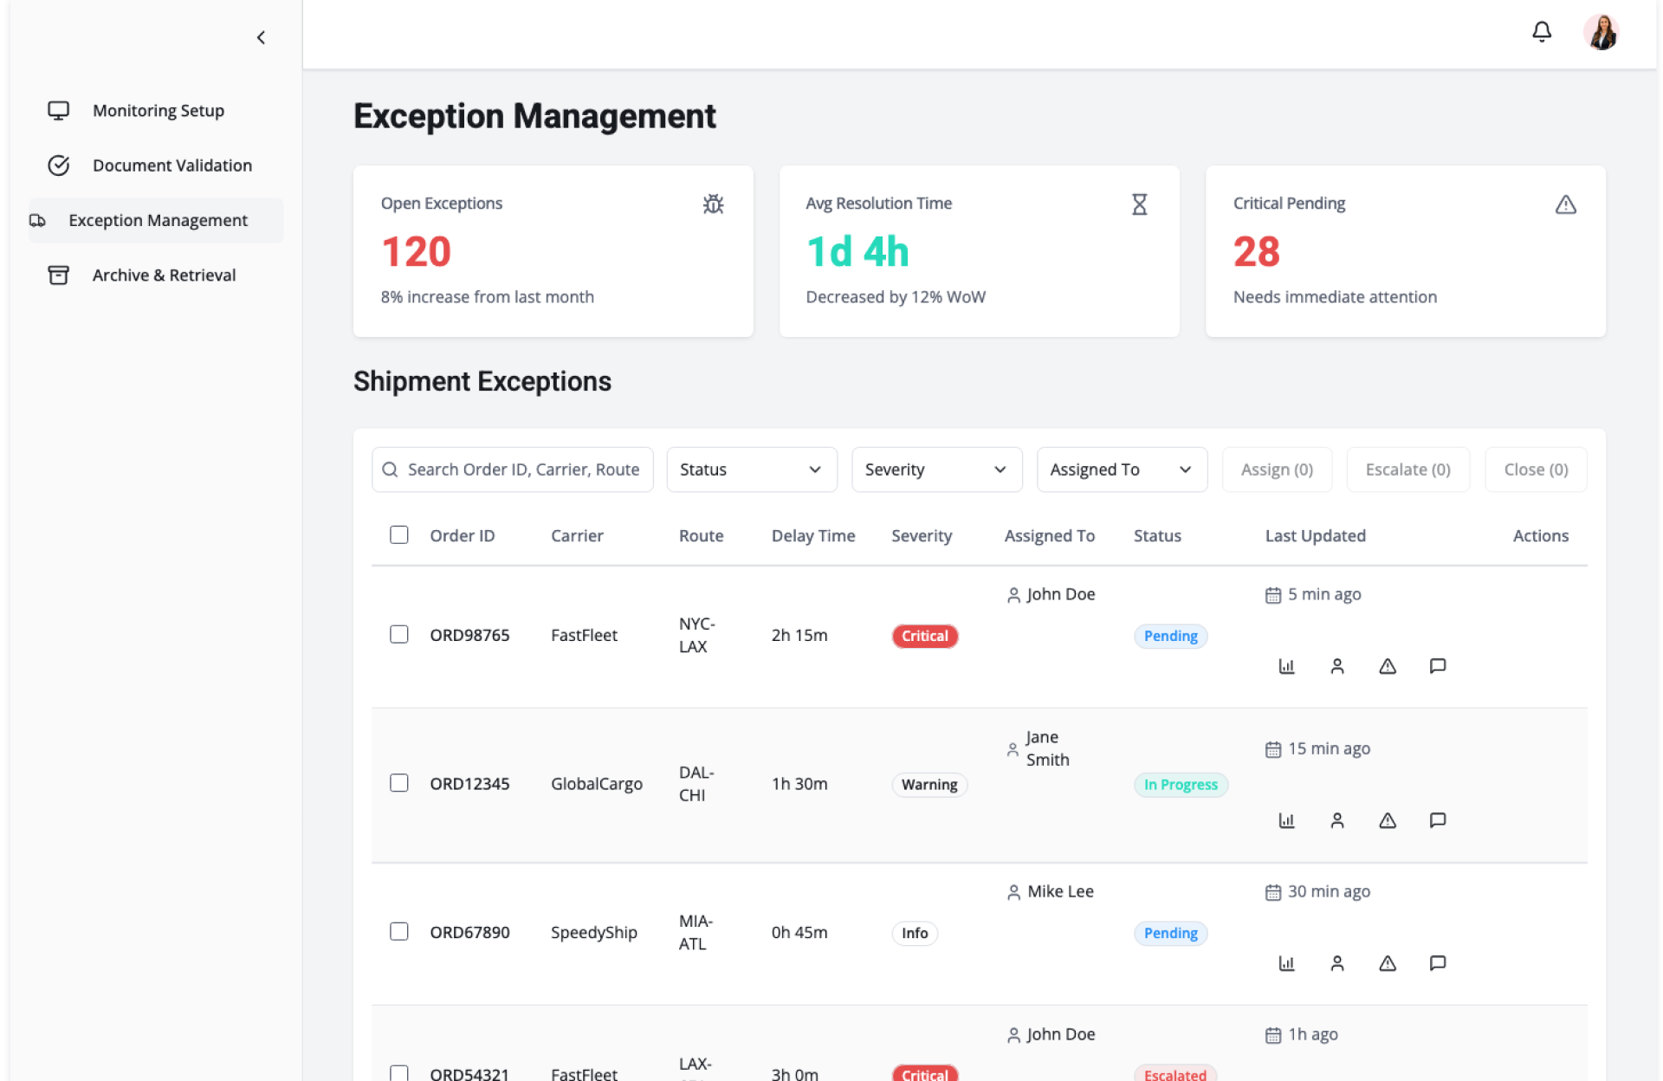Toggle the select-all header checkbox
Viewport: 1663px width, 1081px height.
398,535
